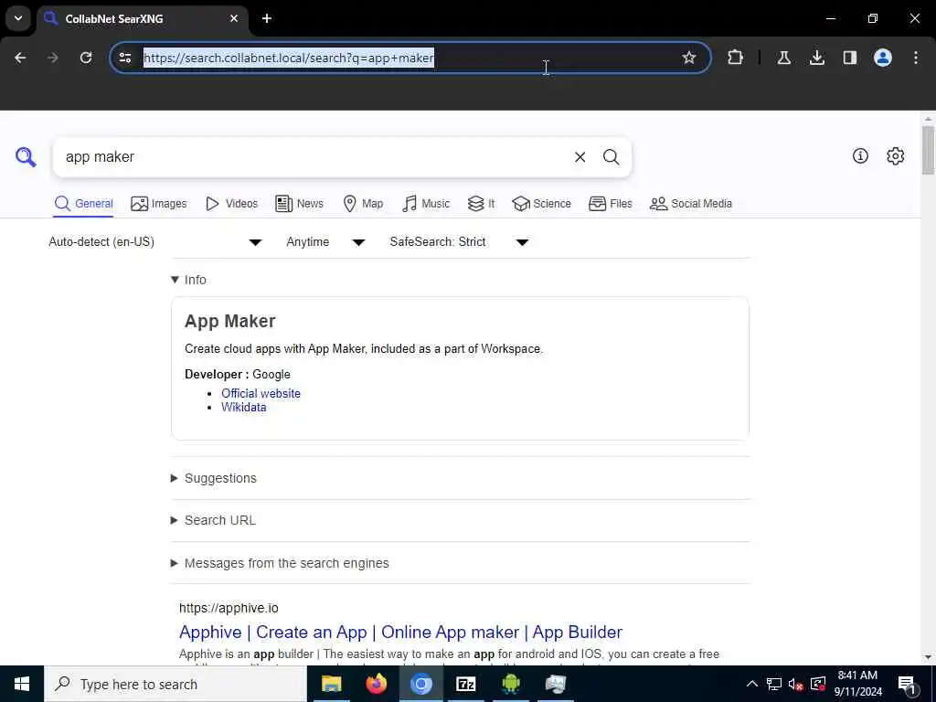
Task: Open the Apphive search result title
Action: pyautogui.click(x=400, y=632)
